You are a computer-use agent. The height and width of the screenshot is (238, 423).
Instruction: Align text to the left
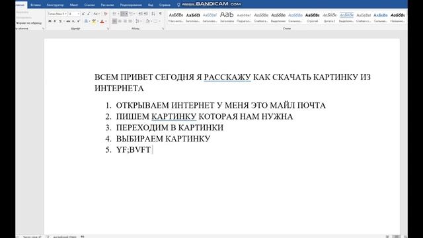pos(114,21)
